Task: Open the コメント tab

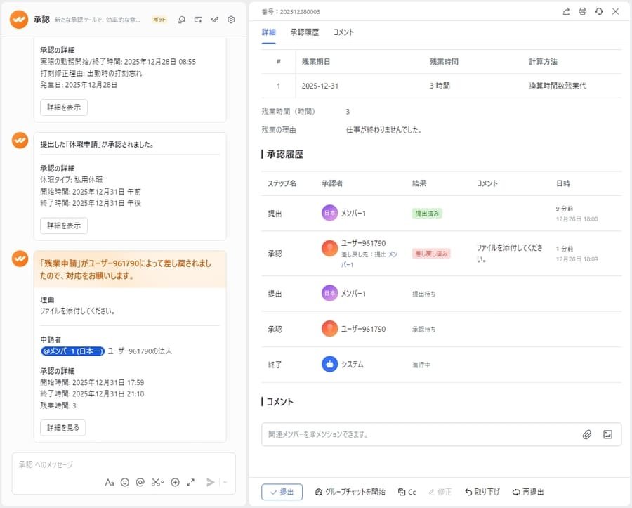Action: (343, 32)
